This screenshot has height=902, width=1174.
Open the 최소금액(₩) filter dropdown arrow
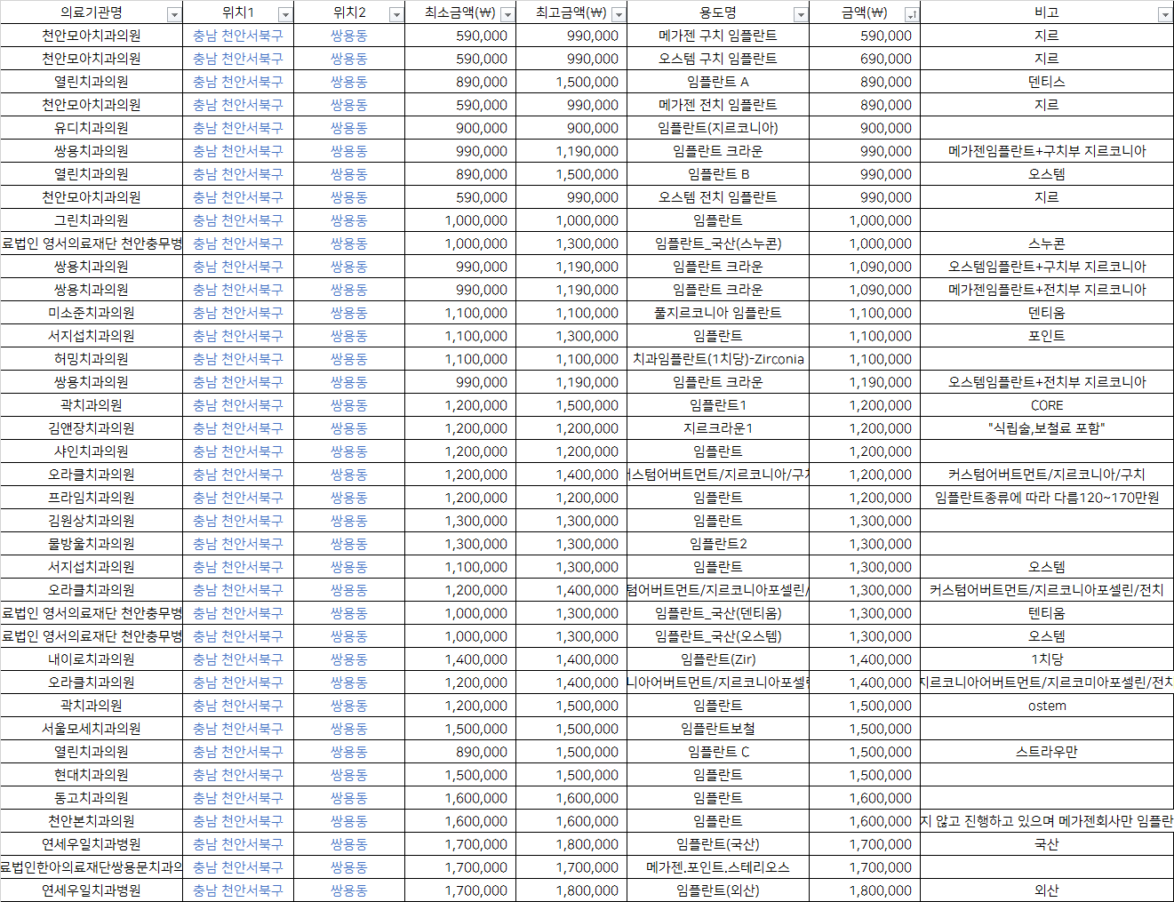(507, 14)
